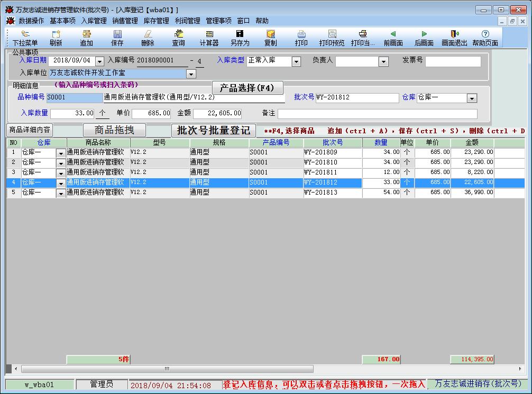Click the 入库数量 input field

point(72,113)
